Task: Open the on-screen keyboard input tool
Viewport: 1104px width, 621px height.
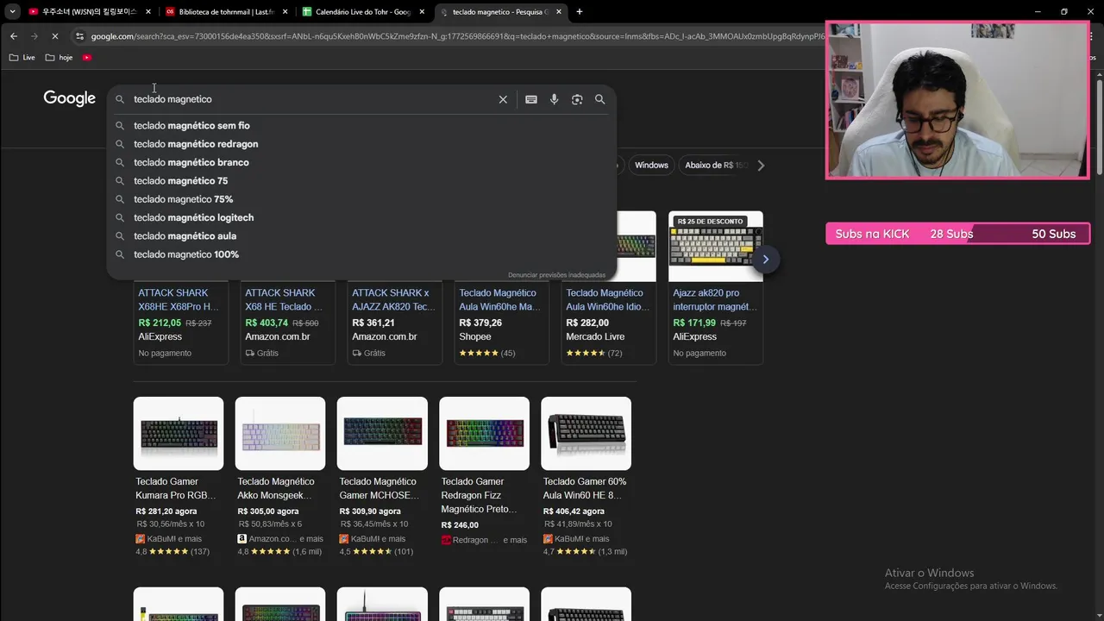Action: click(531, 99)
